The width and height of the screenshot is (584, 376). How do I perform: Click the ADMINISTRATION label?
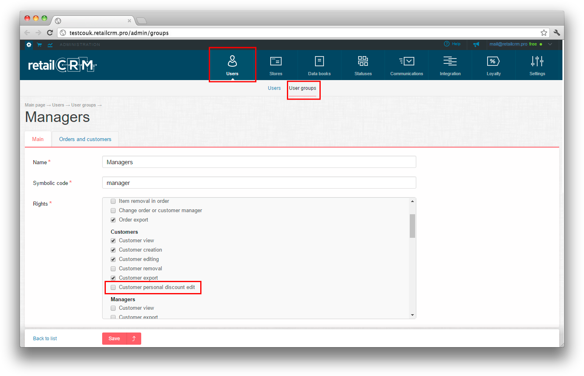point(80,45)
